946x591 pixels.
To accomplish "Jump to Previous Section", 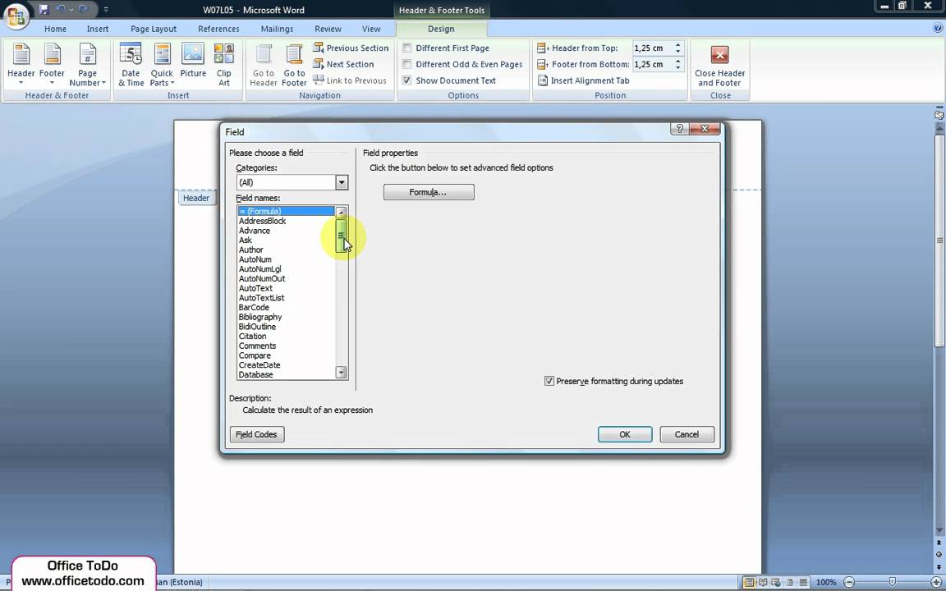I will (x=351, y=48).
